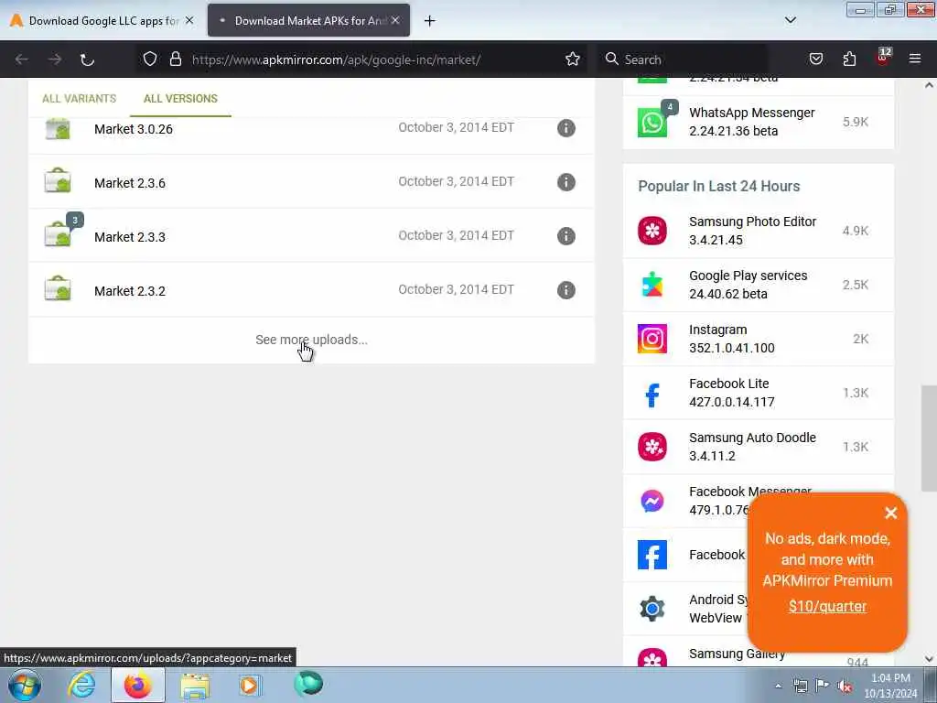The image size is (937, 703).
Task: Open Facebook Lite 427.0.0.14.117
Action: [731, 393]
